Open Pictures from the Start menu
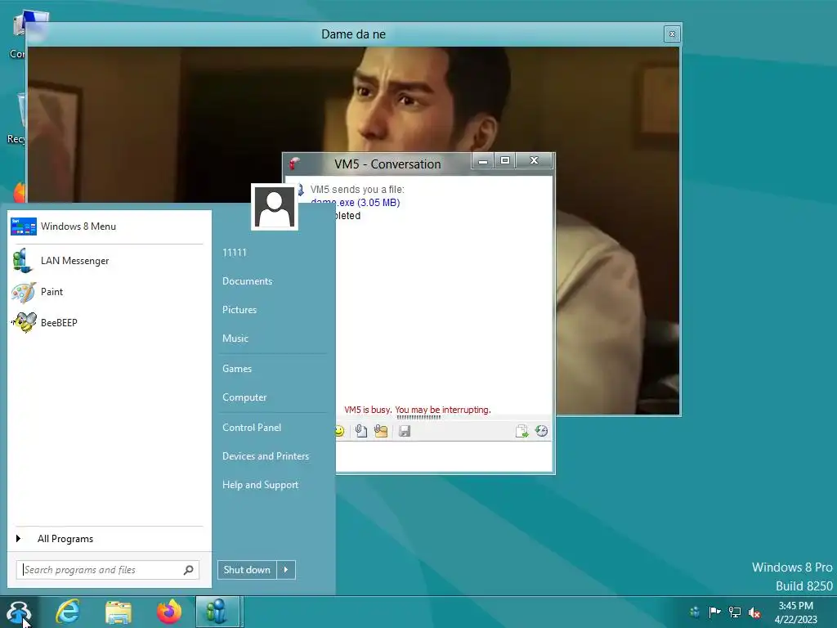Viewport: 837px width, 628px height. click(239, 310)
